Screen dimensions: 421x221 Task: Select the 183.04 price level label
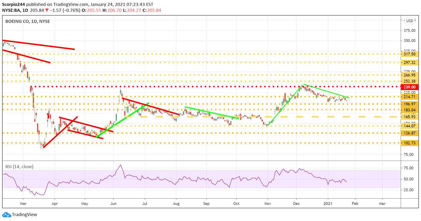pos(409,110)
